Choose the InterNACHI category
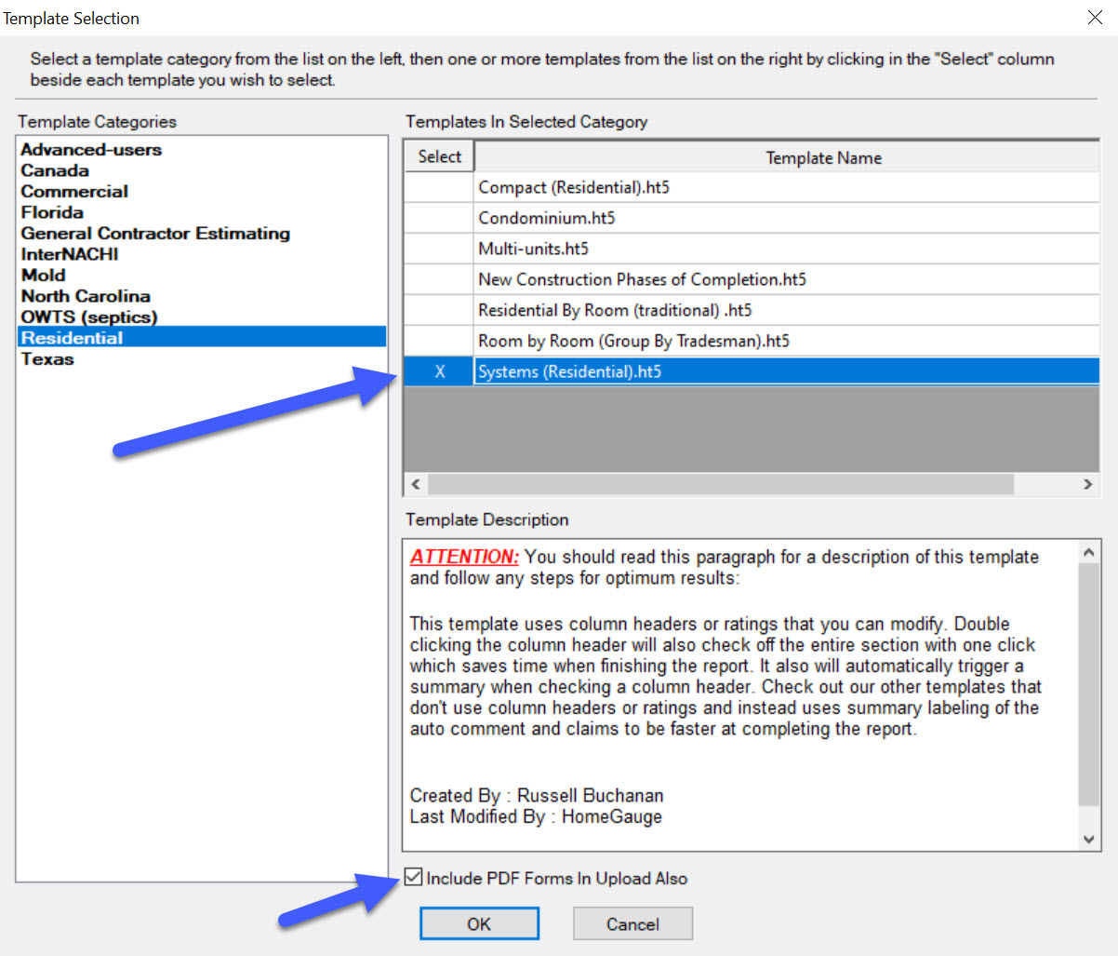 click(x=70, y=254)
